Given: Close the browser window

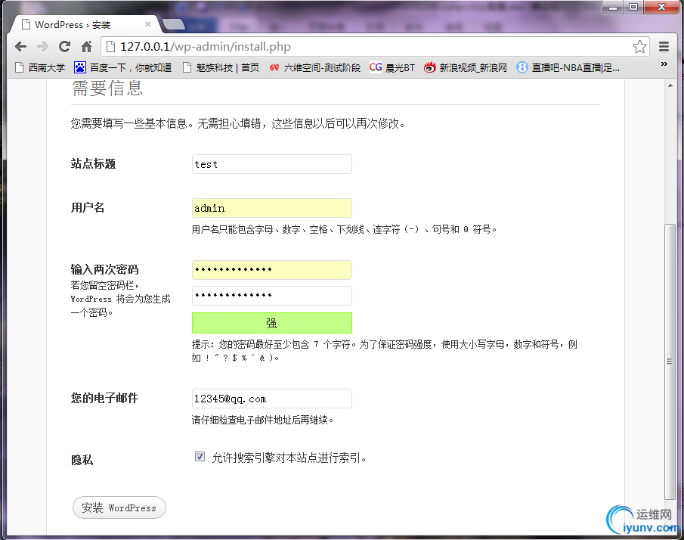Looking at the screenshot, I should (662, 7).
